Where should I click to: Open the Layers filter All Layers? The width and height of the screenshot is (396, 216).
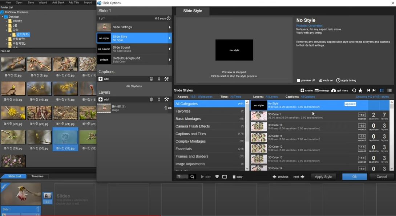(x=271, y=97)
